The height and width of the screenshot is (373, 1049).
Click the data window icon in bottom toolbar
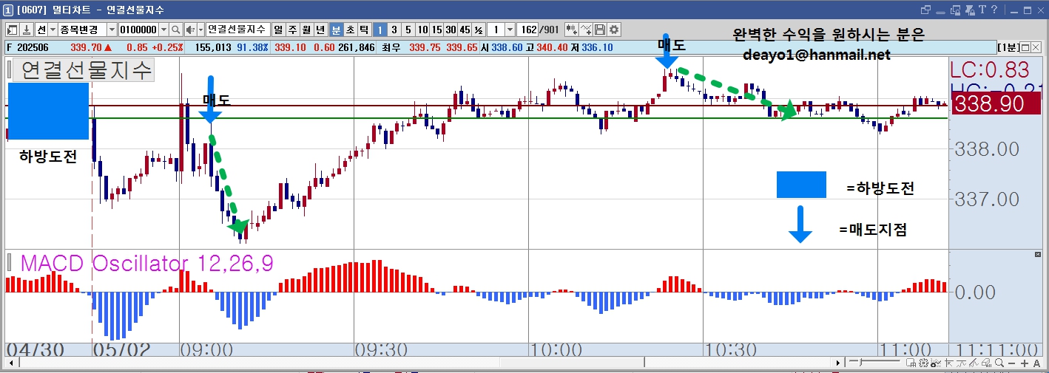[x=911, y=363]
